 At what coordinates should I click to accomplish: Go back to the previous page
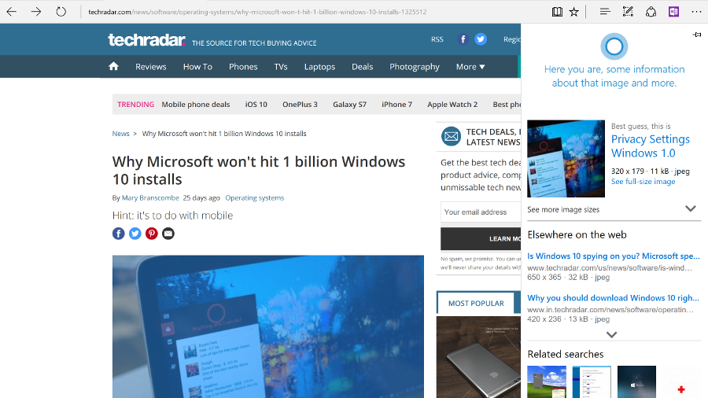11,12
